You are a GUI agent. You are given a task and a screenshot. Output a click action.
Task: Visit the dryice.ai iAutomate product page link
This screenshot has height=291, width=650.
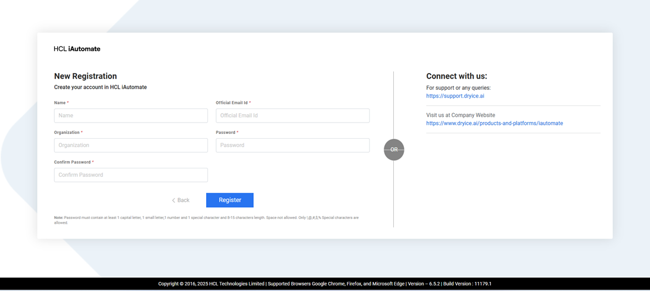[x=494, y=123]
